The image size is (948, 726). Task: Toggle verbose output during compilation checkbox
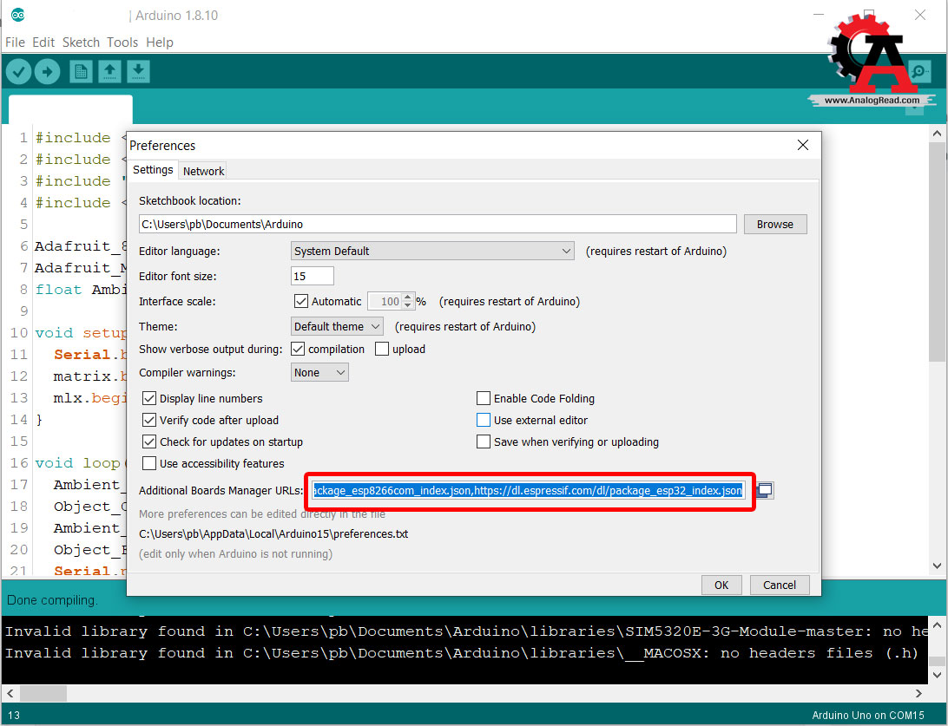point(298,349)
